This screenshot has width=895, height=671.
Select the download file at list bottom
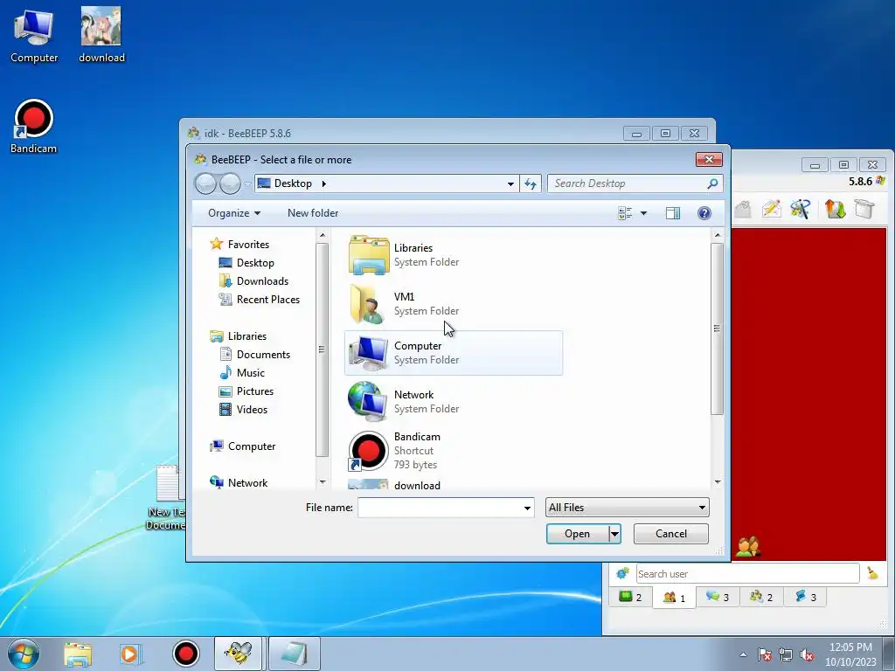coord(454,485)
